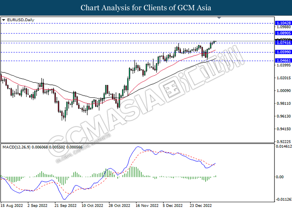Click the MACD(12,26,9) indicator label
This screenshot has height=208, width=292.
(17, 147)
